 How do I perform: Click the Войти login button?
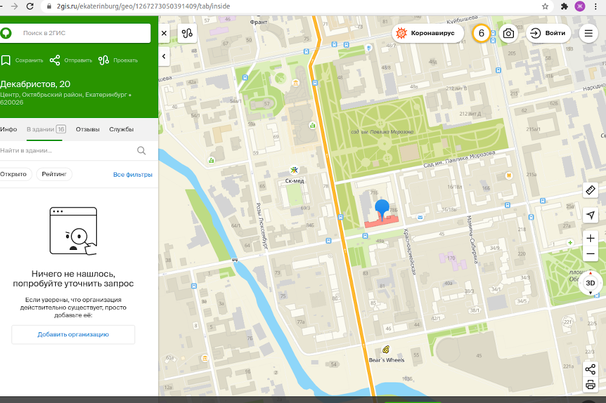(548, 33)
